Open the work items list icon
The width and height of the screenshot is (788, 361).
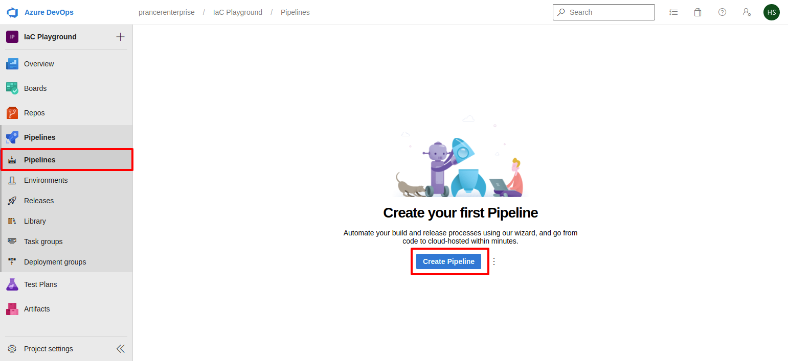click(x=673, y=12)
